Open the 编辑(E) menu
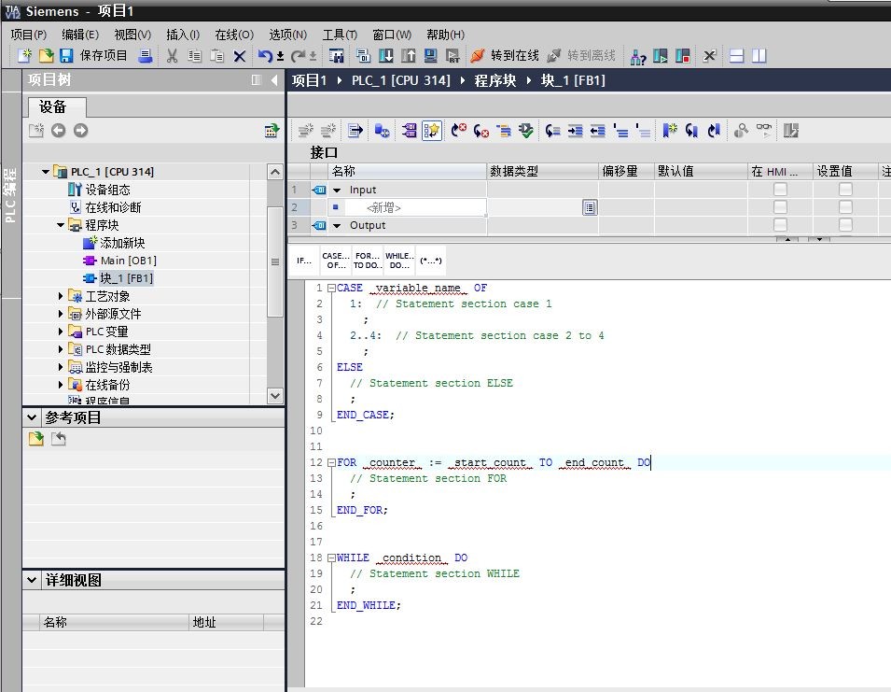 [79, 35]
